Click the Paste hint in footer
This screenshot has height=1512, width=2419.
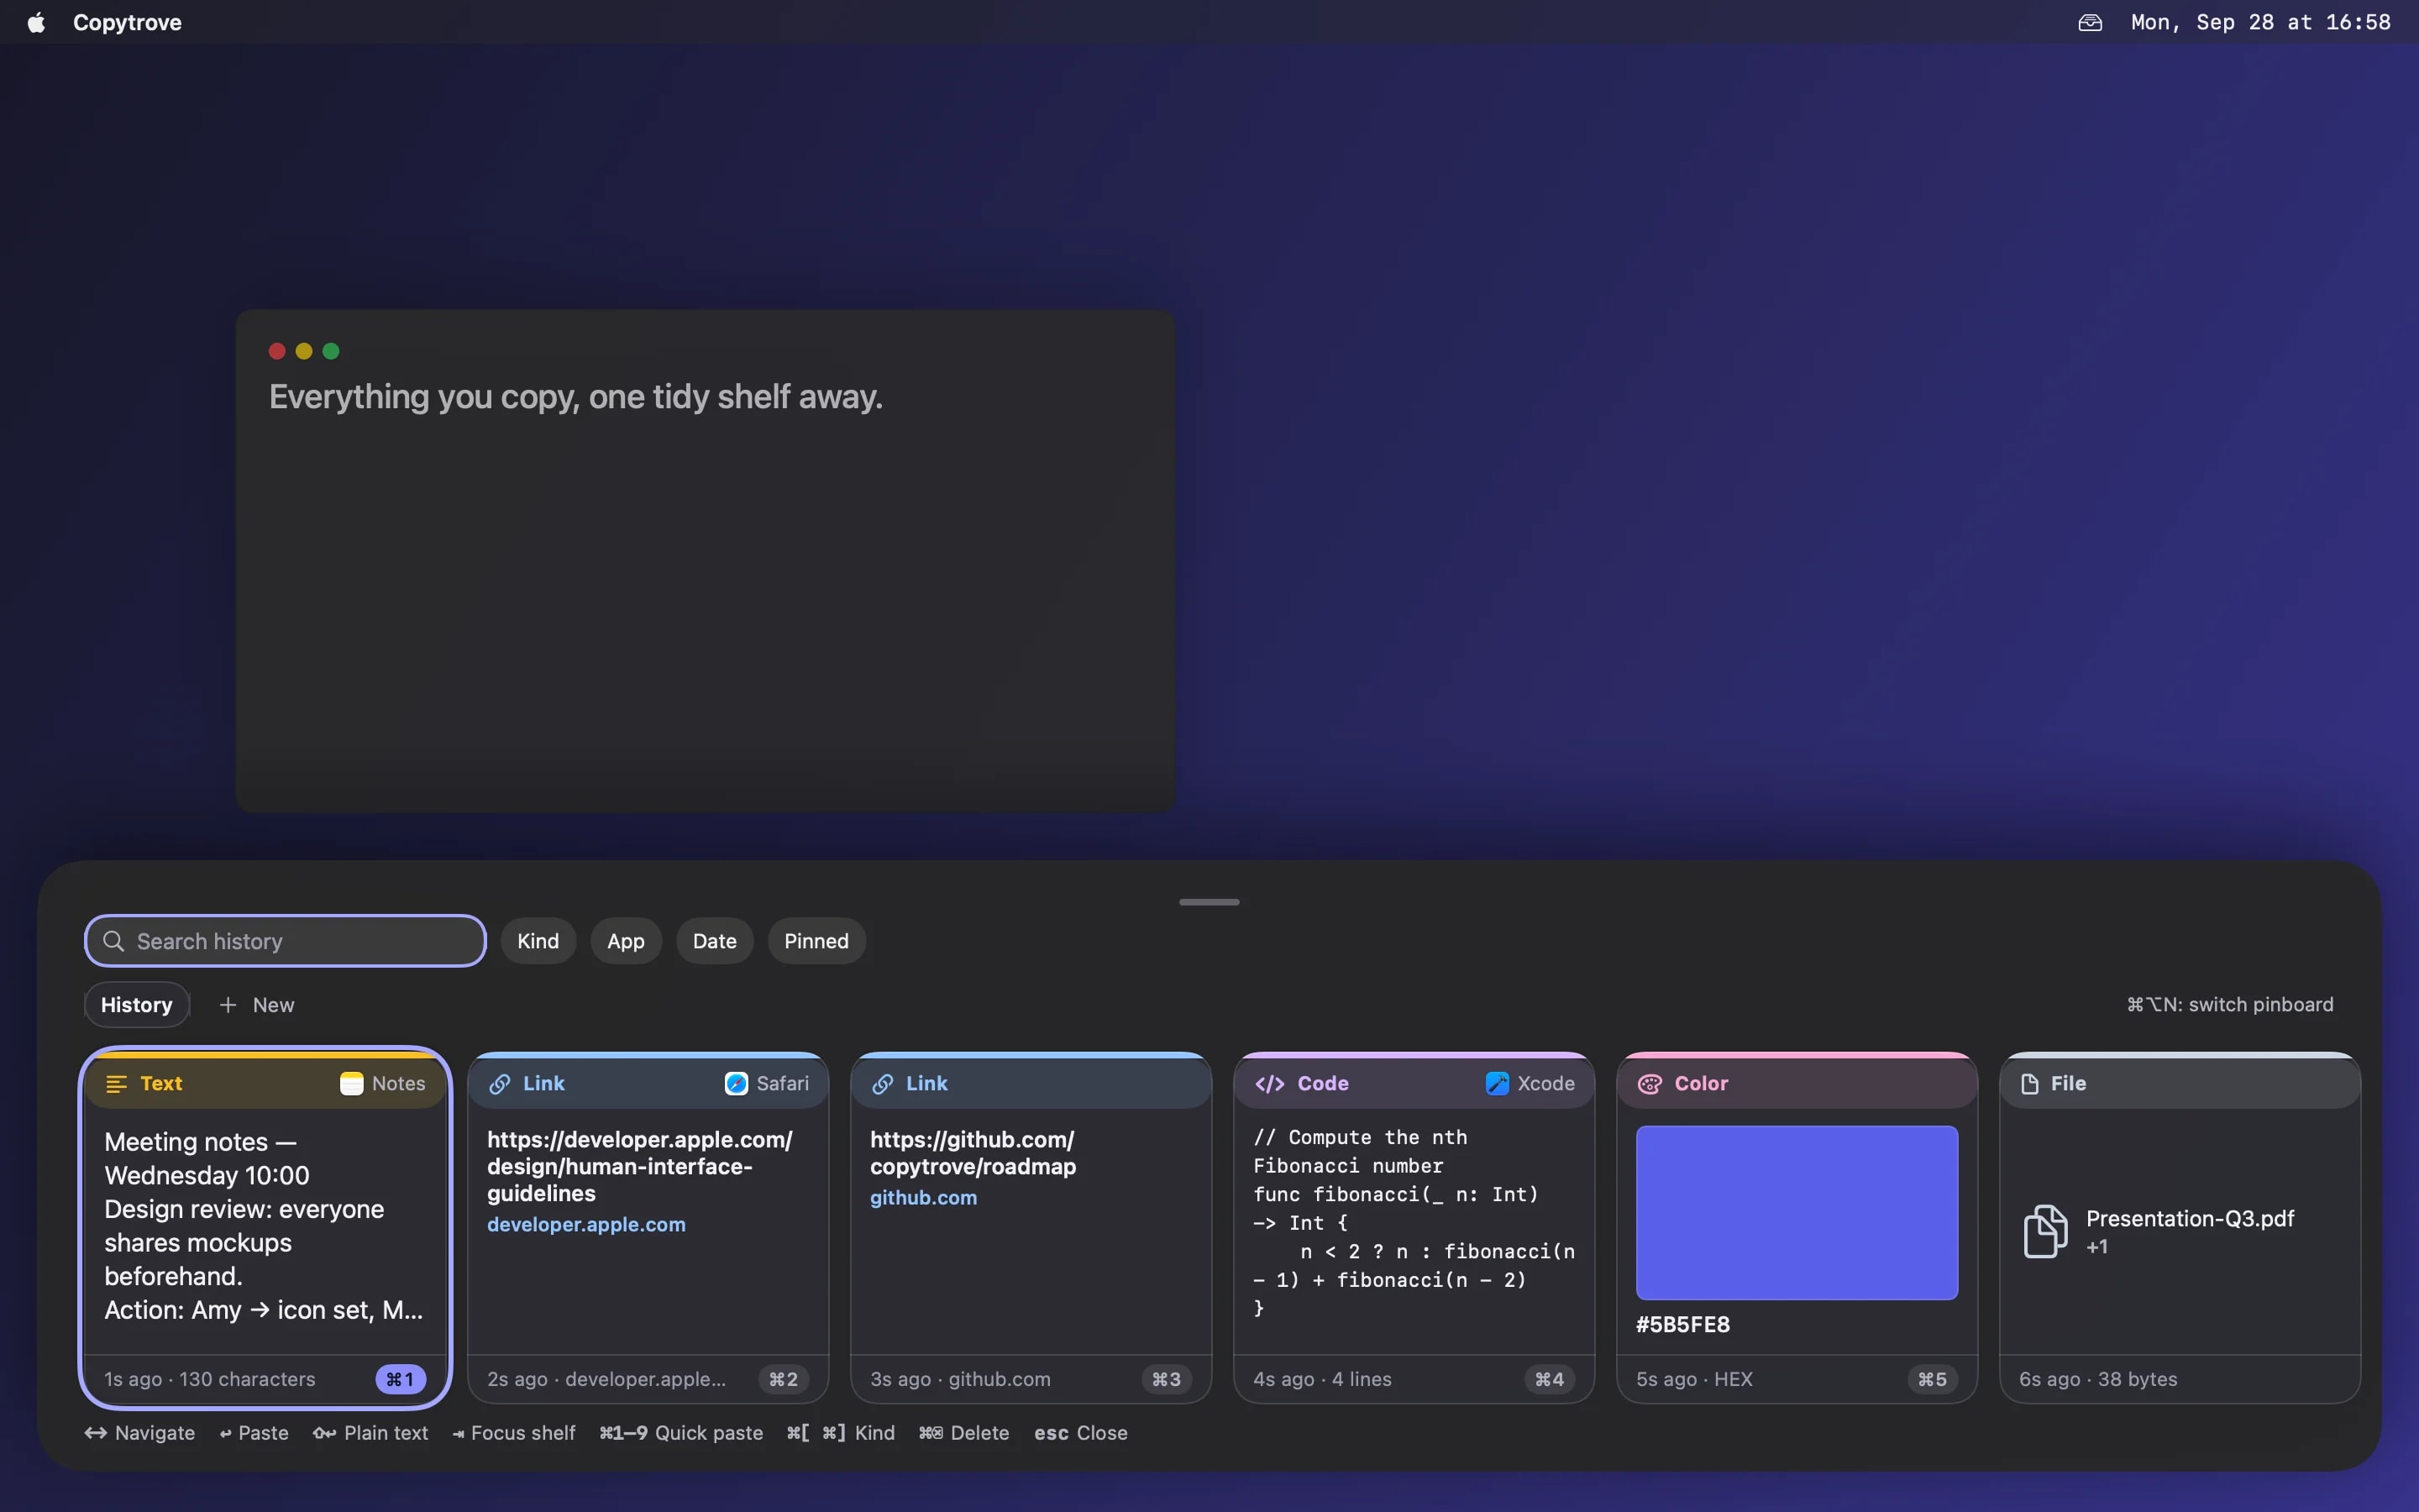click(x=254, y=1433)
